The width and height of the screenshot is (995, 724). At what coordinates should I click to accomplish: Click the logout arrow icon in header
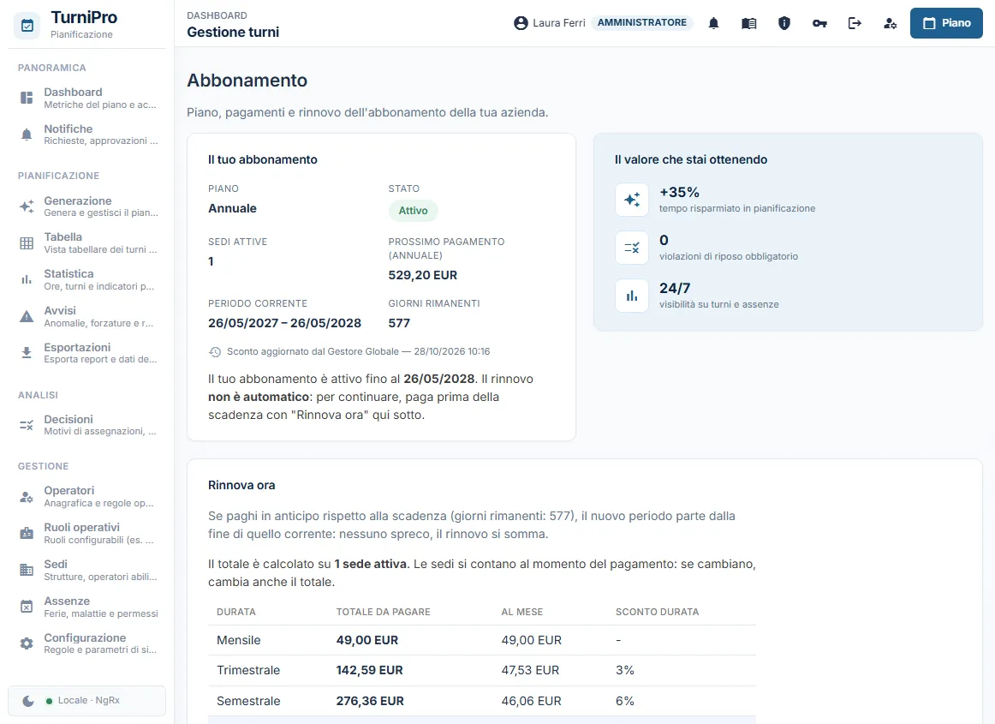(855, 23)
